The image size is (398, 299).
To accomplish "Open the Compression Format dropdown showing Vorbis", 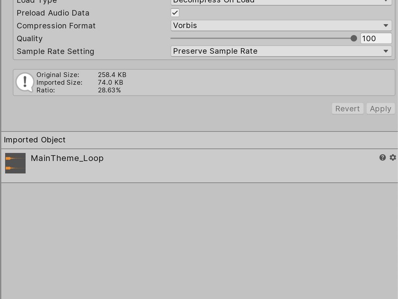I will tap(281, 25).
